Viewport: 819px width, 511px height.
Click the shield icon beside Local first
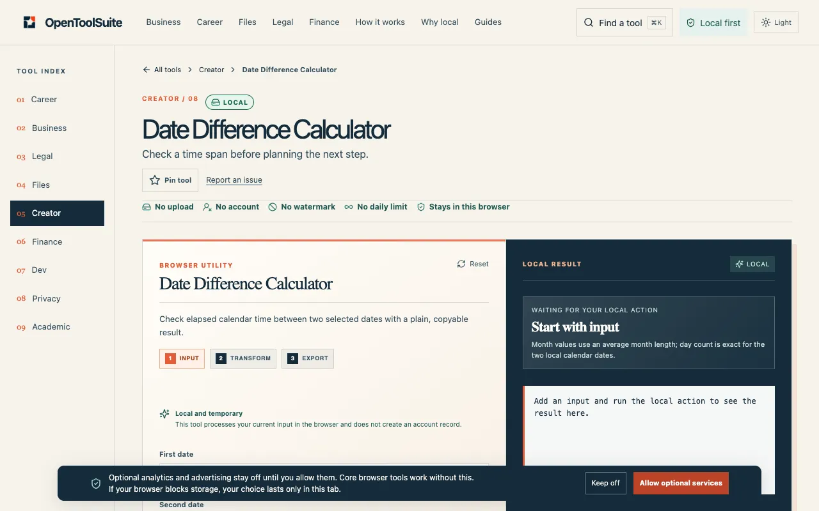690,23
